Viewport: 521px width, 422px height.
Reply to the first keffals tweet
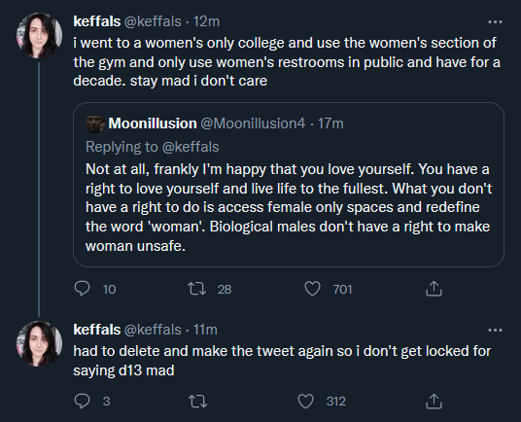click(x=82, y=289)
